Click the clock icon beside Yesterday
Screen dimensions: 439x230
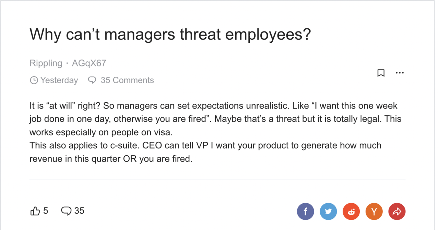tap(34, 80)
